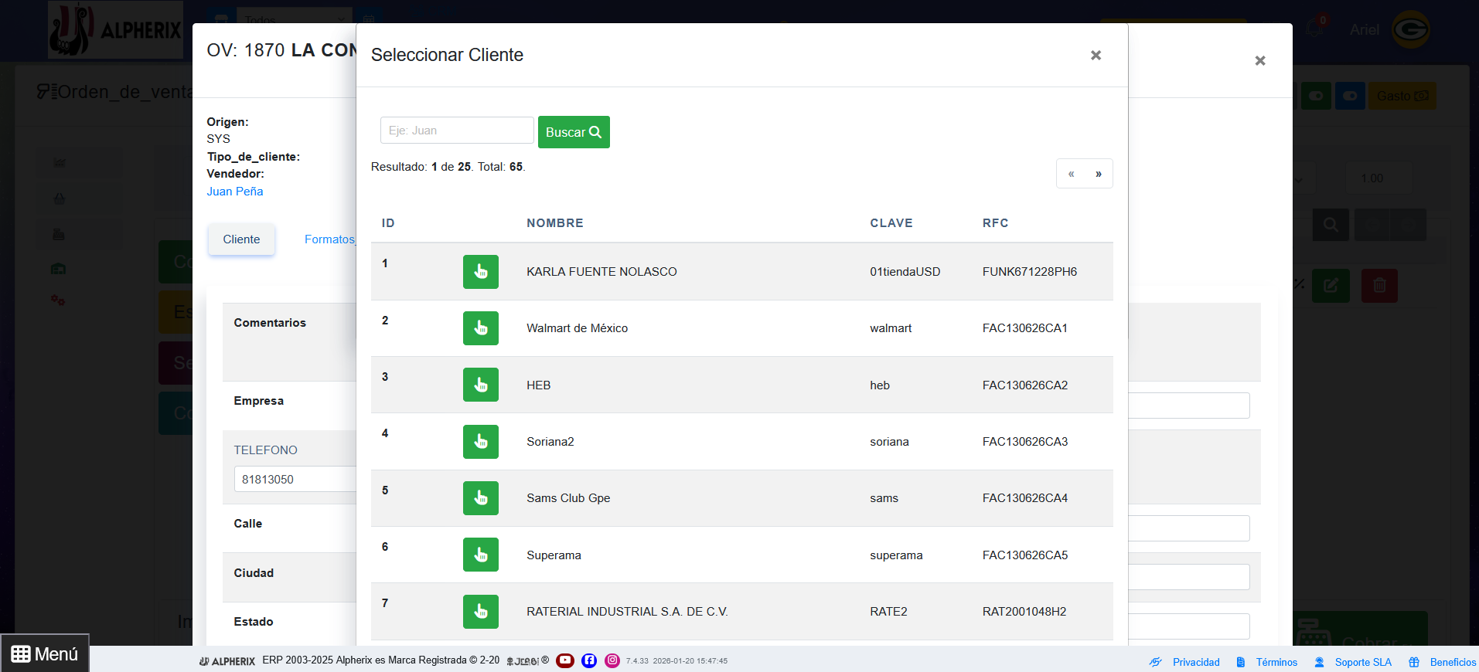Click the green edit pencil button

point(1331,286)
